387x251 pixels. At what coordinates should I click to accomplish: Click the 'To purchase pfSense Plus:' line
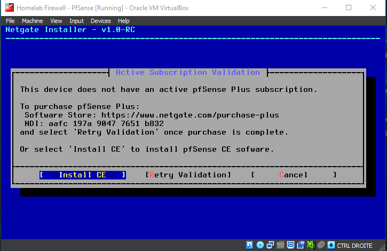coord(80,106)
